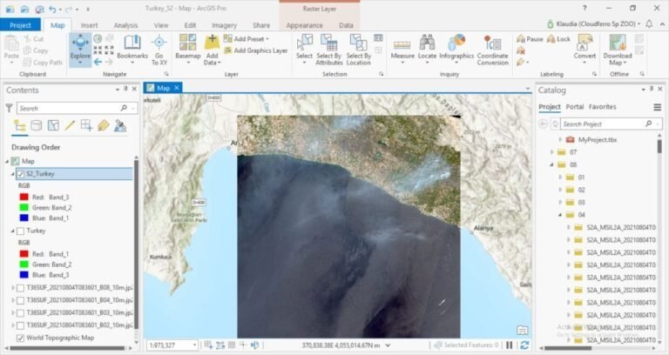669x355 pixels.
Task: Open the Add Preset dropdown
Action: (x=247, y=39)
